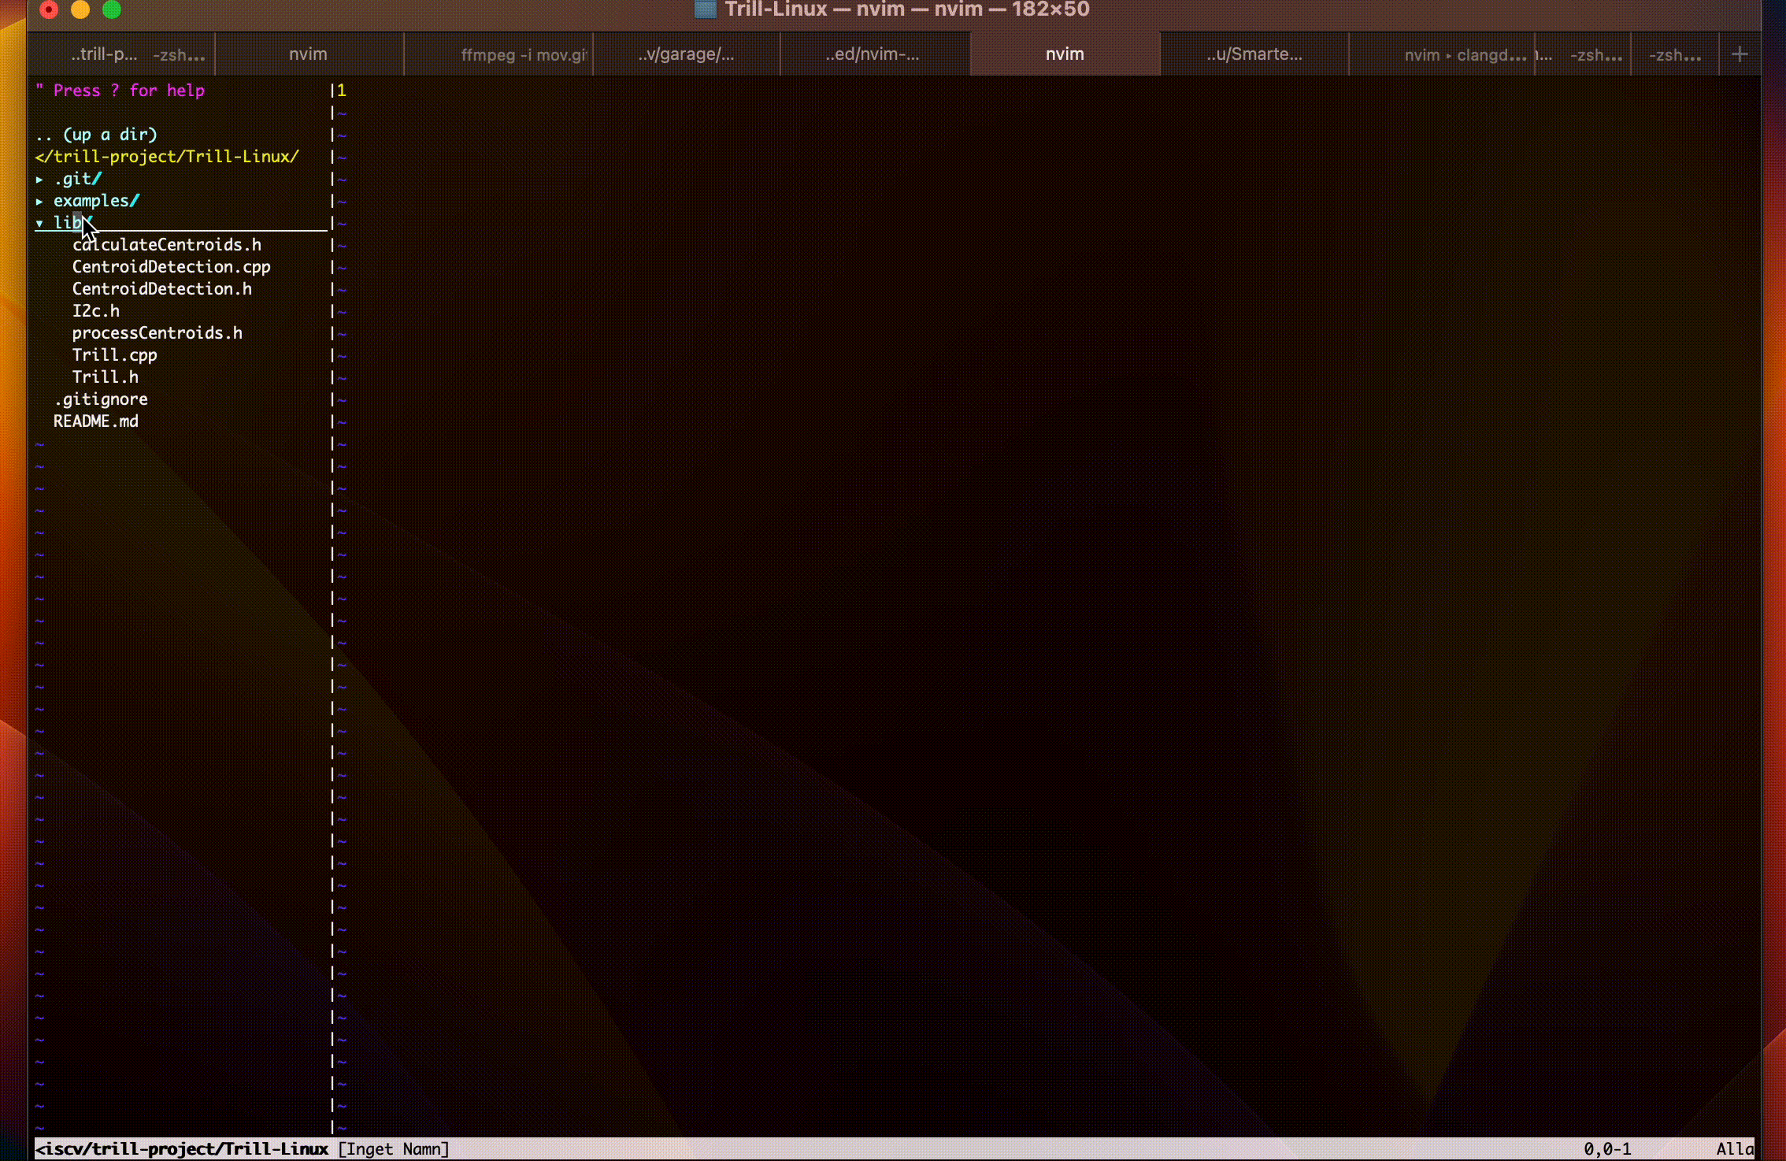
Task: Open Trill.h header file
Action: point(105,377)
